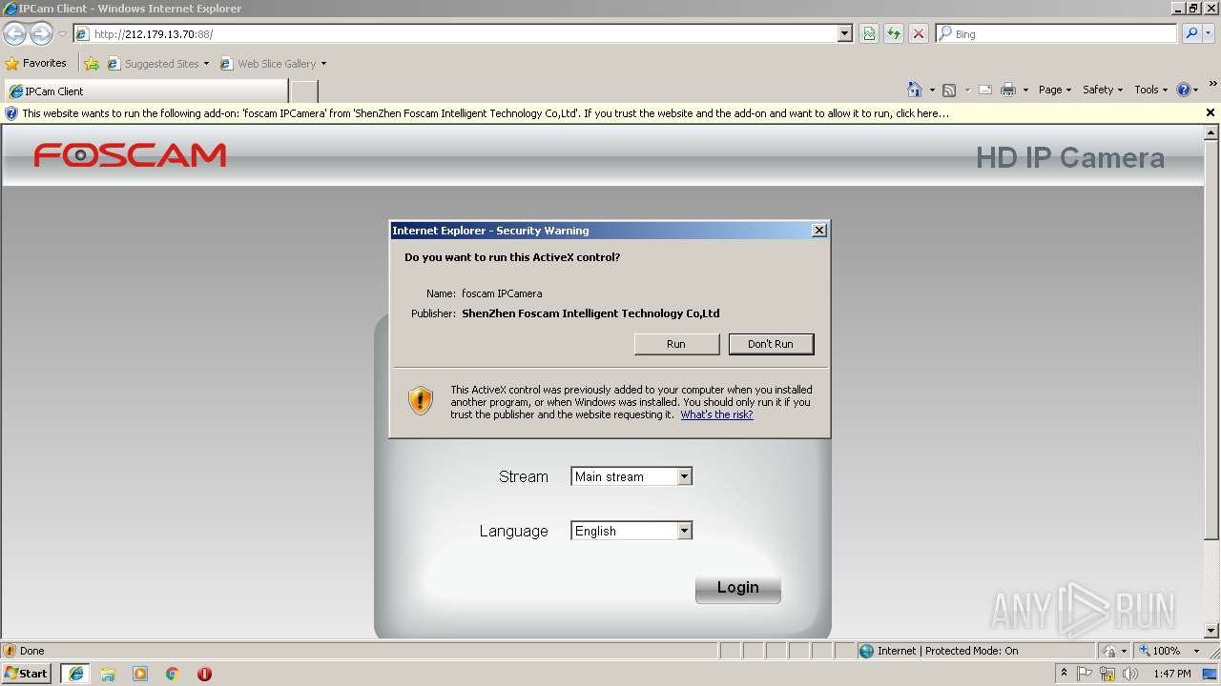This screenshot has width=1221, height=686.
Task: Click the status bar Done warning icon
Action: tap(10, 651)
